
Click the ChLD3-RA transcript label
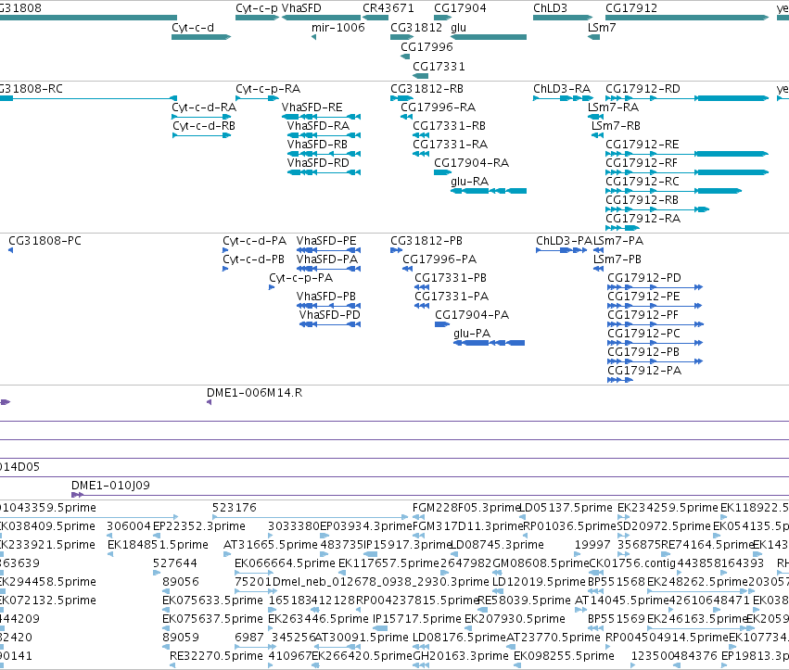coord(562,89)
